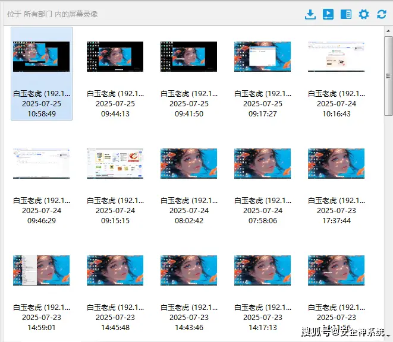This screenshot has width=393, height=342.
Task: Select the recording from 2025-07-24 08:02:42
Action: click(188, 164)
